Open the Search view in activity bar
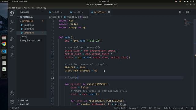 (12, 22)
